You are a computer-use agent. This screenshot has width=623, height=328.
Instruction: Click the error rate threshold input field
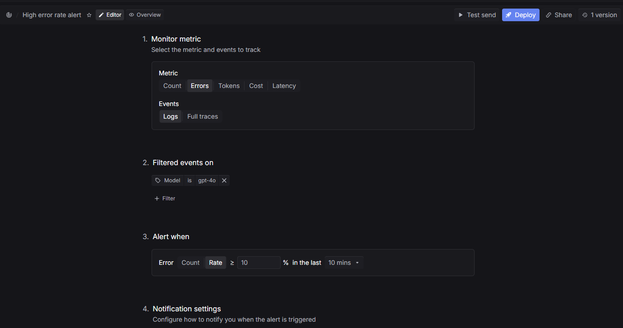[x=258, y=263]
